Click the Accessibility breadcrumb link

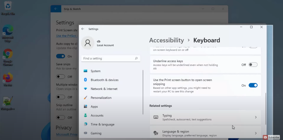166,40
